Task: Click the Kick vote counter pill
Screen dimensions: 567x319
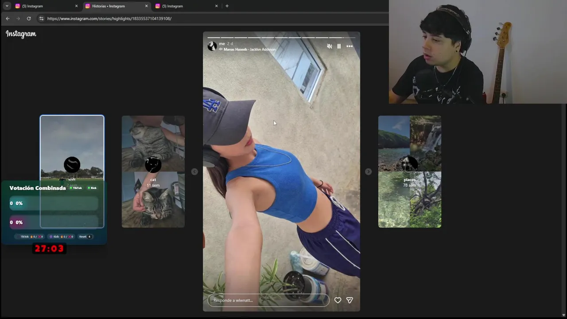Action: [x=61, y=237]
